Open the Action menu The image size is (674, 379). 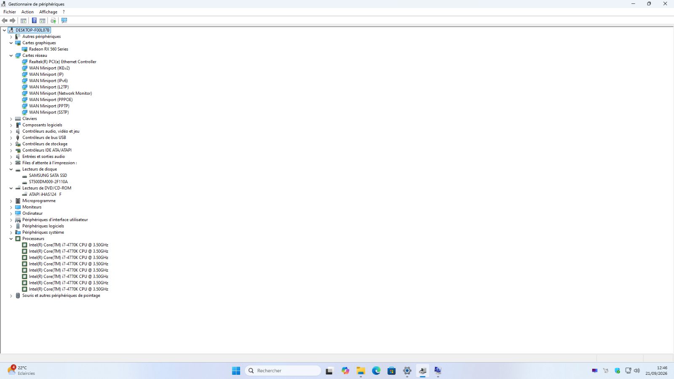(27, 12)
